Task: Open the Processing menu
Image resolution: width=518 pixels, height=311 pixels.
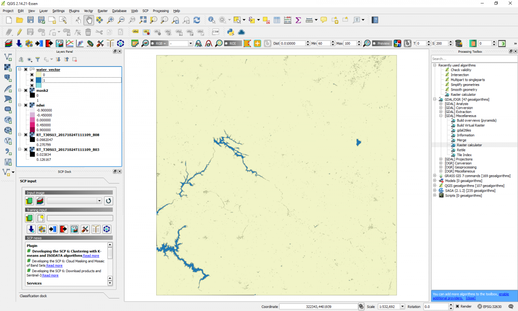Action: 161,10
